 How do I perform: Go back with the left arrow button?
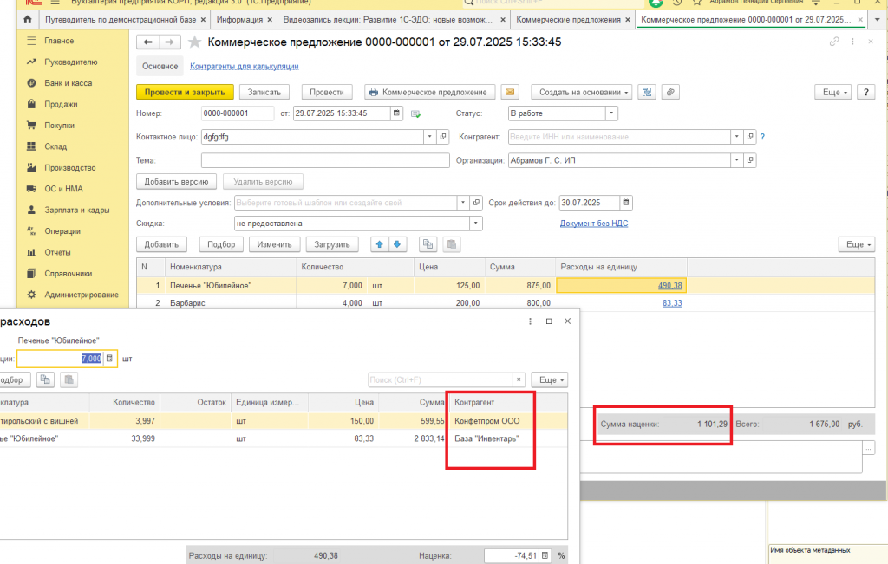pyautogui.click(x=147, y=42)
